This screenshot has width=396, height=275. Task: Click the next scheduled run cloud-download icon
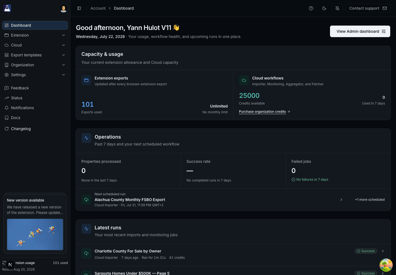(x=86, y=200)
